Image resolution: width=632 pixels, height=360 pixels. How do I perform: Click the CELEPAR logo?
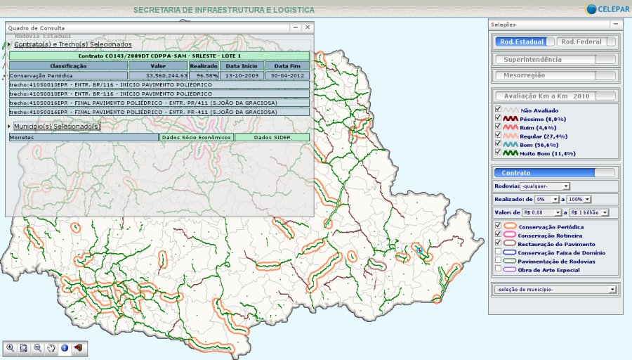pyautogui.click(x=607, y=9)
